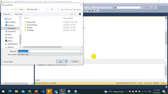The image size is (168, 94).
Task: Cancel the Save File As dialog
Action: (x=75, y=62)
